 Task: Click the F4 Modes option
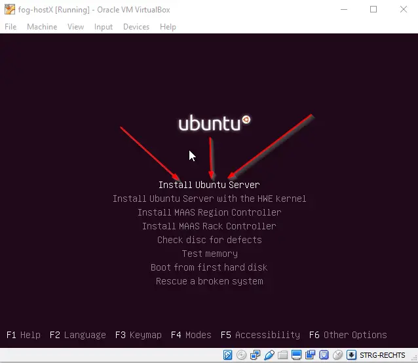[x=191, y=335]
